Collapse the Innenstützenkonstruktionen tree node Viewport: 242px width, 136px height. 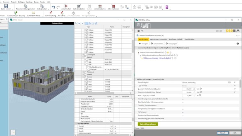click(x=138, y=52)
